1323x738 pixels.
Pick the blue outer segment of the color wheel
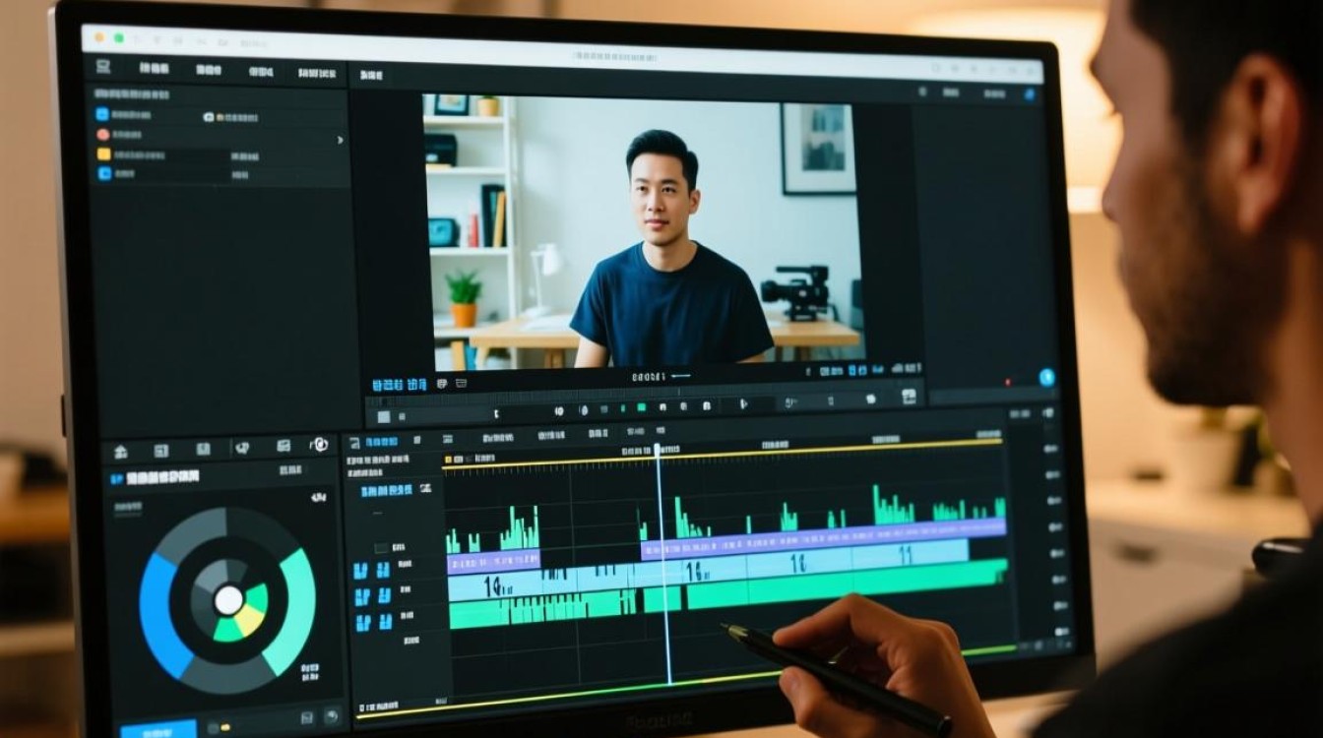[162, 615]
